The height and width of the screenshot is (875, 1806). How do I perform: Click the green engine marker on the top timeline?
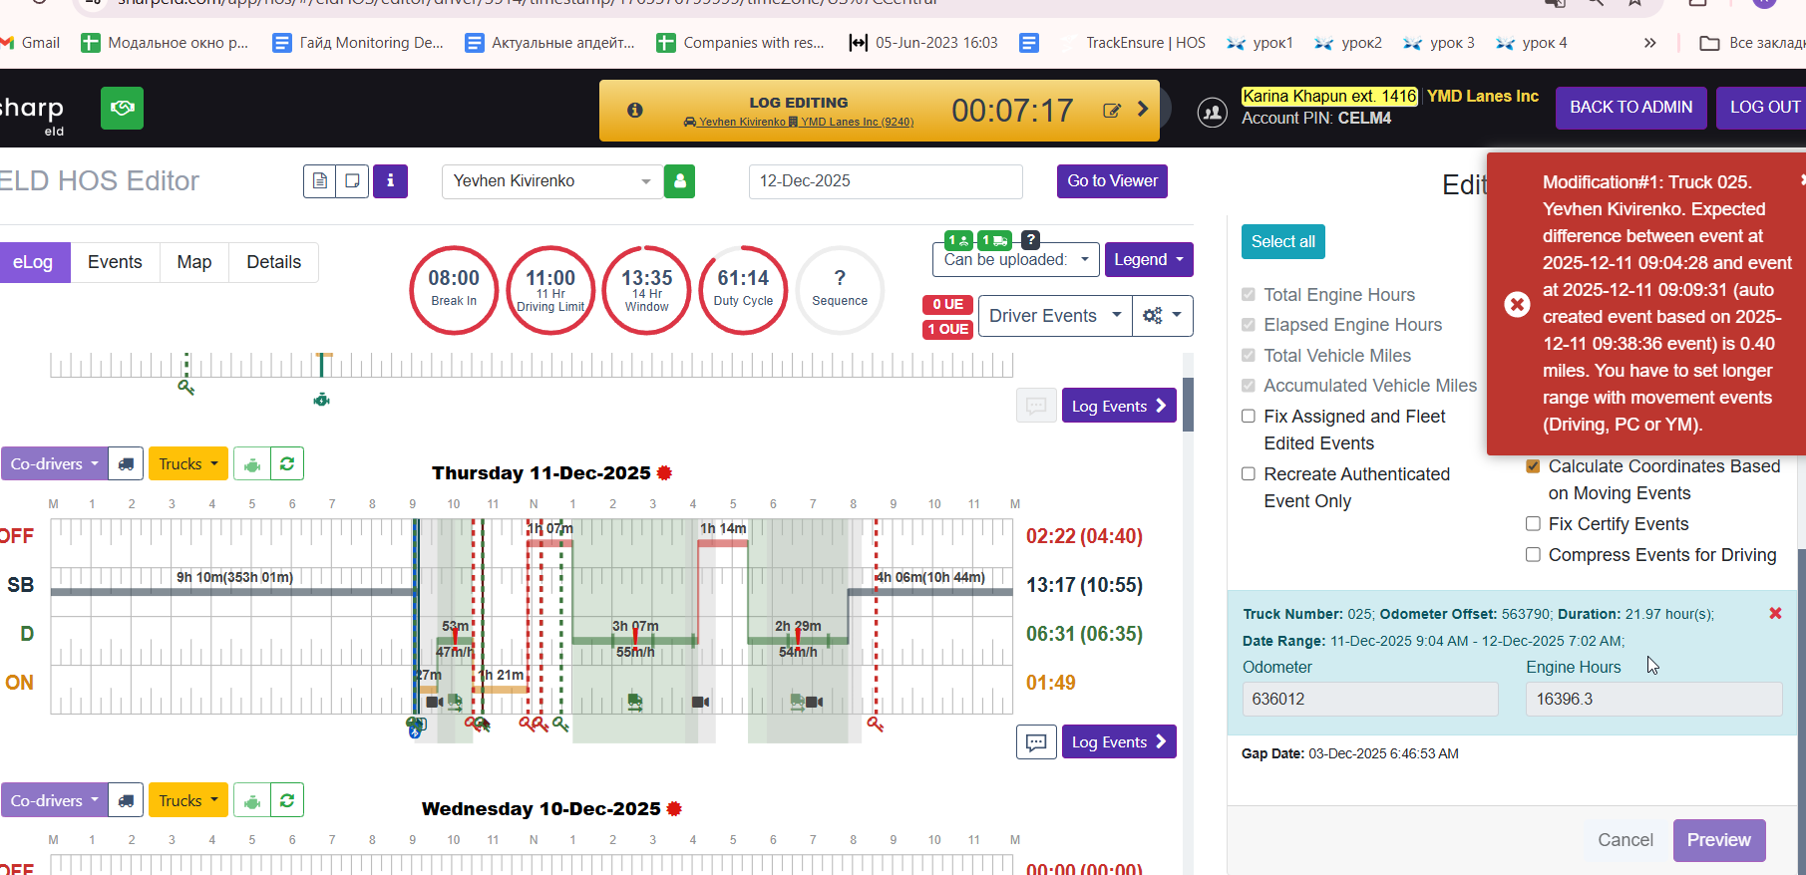point(321,400)
